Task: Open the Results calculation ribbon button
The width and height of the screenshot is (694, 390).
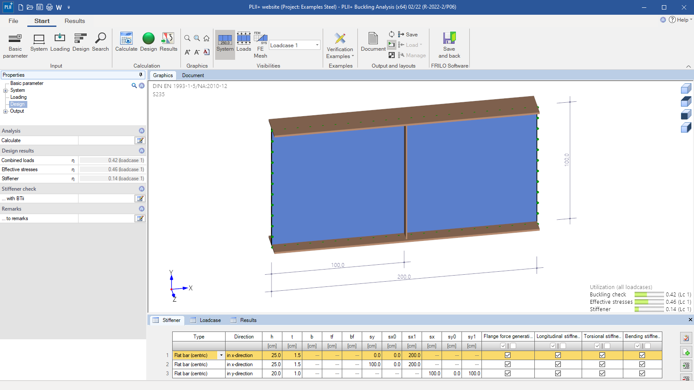Action: click(x=168, y=42)
